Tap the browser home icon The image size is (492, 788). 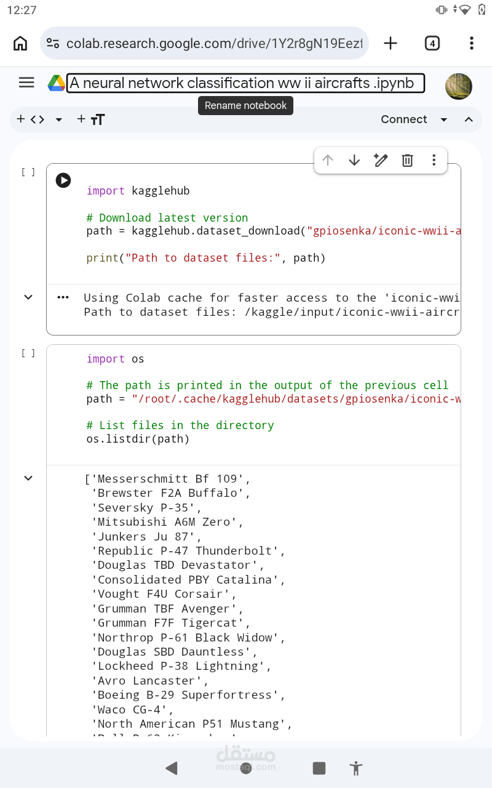click(x=20, y=43)
